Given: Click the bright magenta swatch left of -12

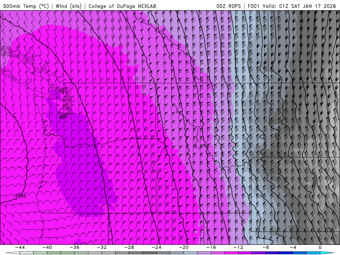Looking at the screenshot, I should 231,253.
